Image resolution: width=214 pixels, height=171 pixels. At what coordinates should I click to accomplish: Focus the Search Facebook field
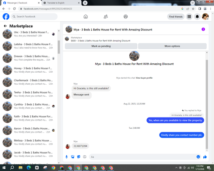point(34,17)
